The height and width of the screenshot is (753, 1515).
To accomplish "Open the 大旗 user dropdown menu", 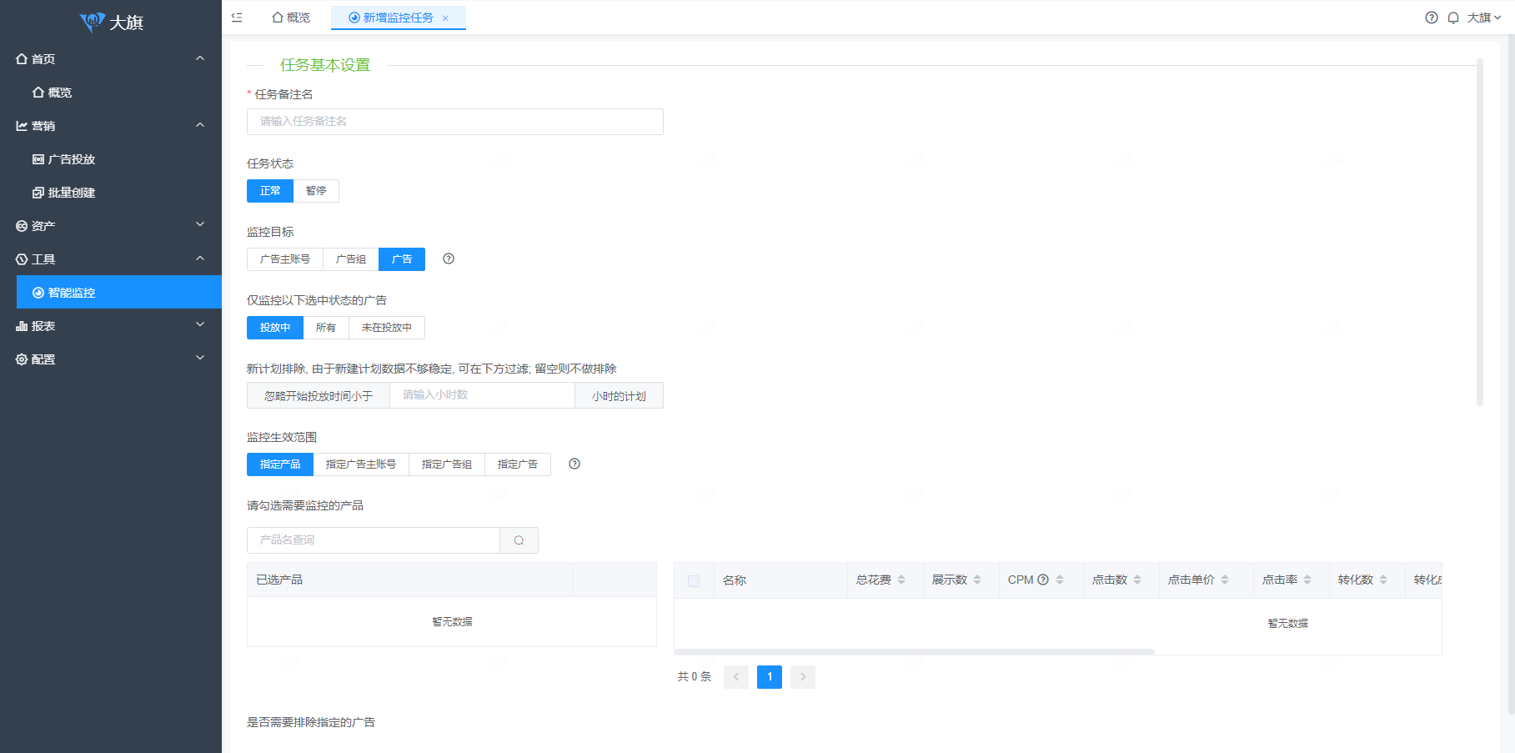I will pyautogui.click(x=1483, y=18).
